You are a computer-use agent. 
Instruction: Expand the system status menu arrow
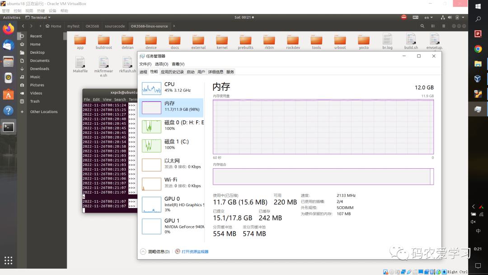click(463, 18)
